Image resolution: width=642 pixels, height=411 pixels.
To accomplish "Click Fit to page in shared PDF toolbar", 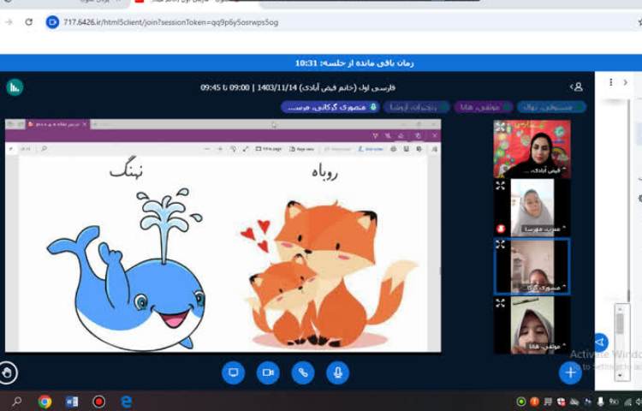I will click(x=269, y=149).
